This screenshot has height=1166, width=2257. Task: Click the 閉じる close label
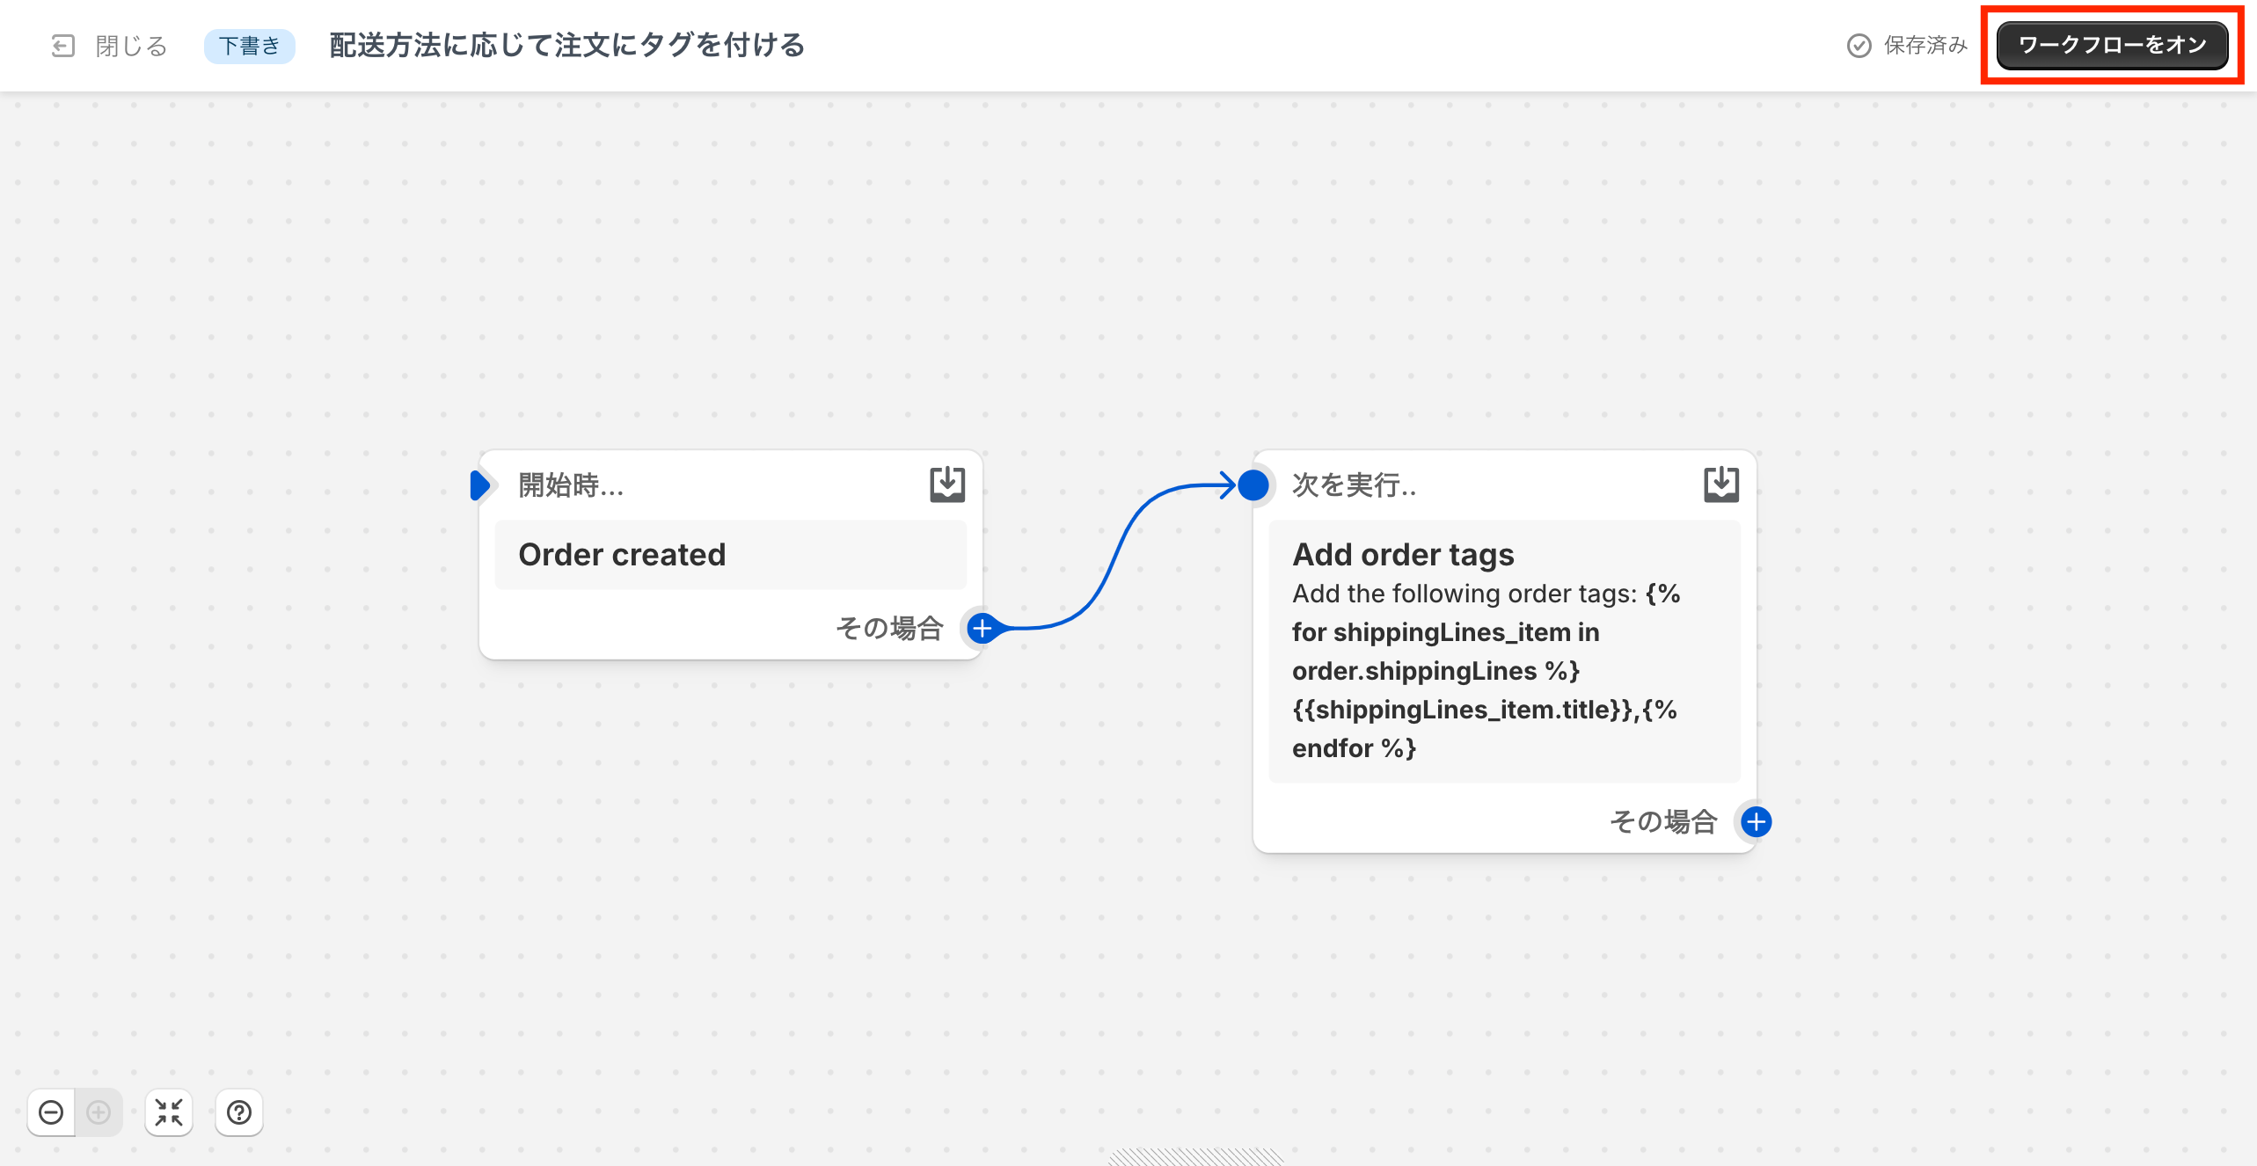[131, 46]
